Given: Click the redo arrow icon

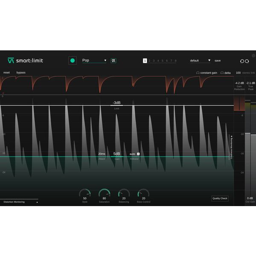Looking at the screenshot, I should click(x=247, y=61).
